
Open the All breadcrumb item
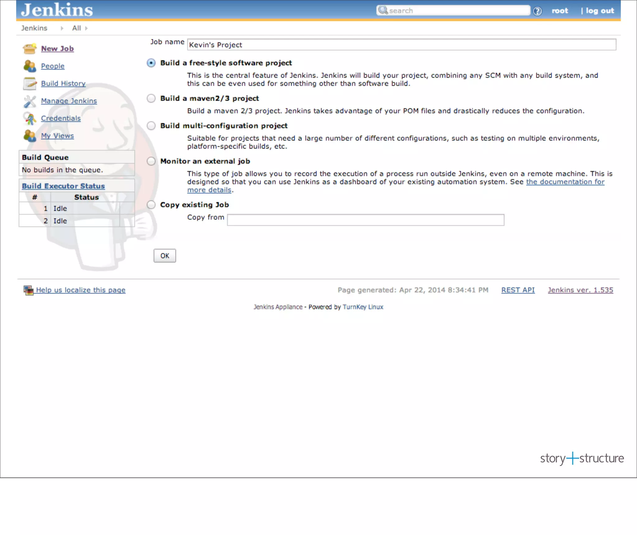click(77, 28)
